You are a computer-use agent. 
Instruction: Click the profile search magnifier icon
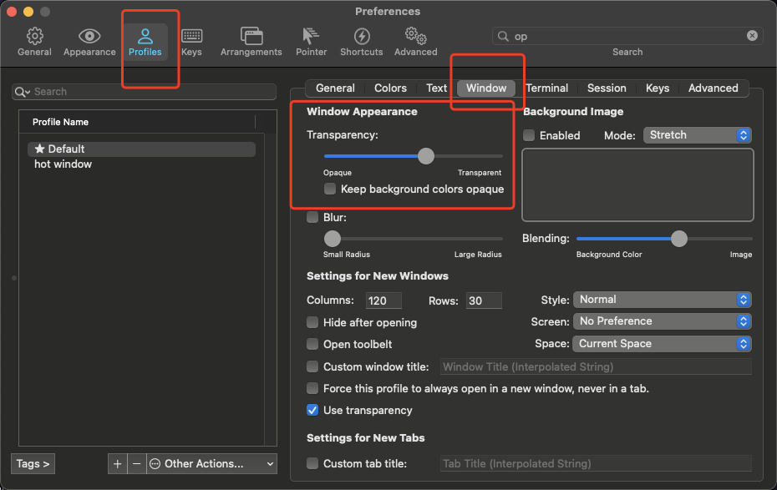pos(22,92)
